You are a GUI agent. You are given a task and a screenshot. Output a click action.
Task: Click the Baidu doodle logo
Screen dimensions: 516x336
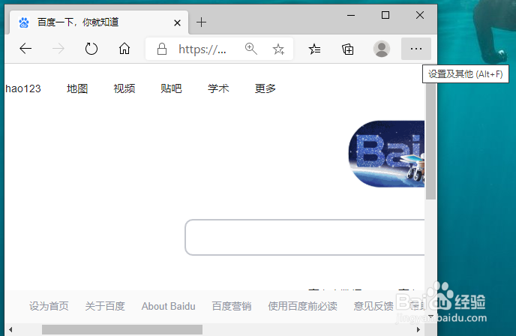[386, 154]
